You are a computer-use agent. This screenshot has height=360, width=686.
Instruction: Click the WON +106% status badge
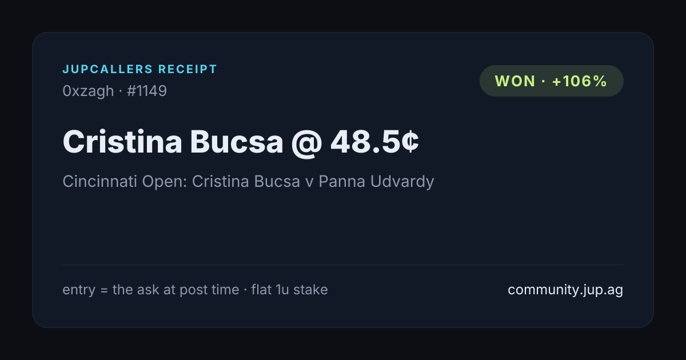(551, 81)
